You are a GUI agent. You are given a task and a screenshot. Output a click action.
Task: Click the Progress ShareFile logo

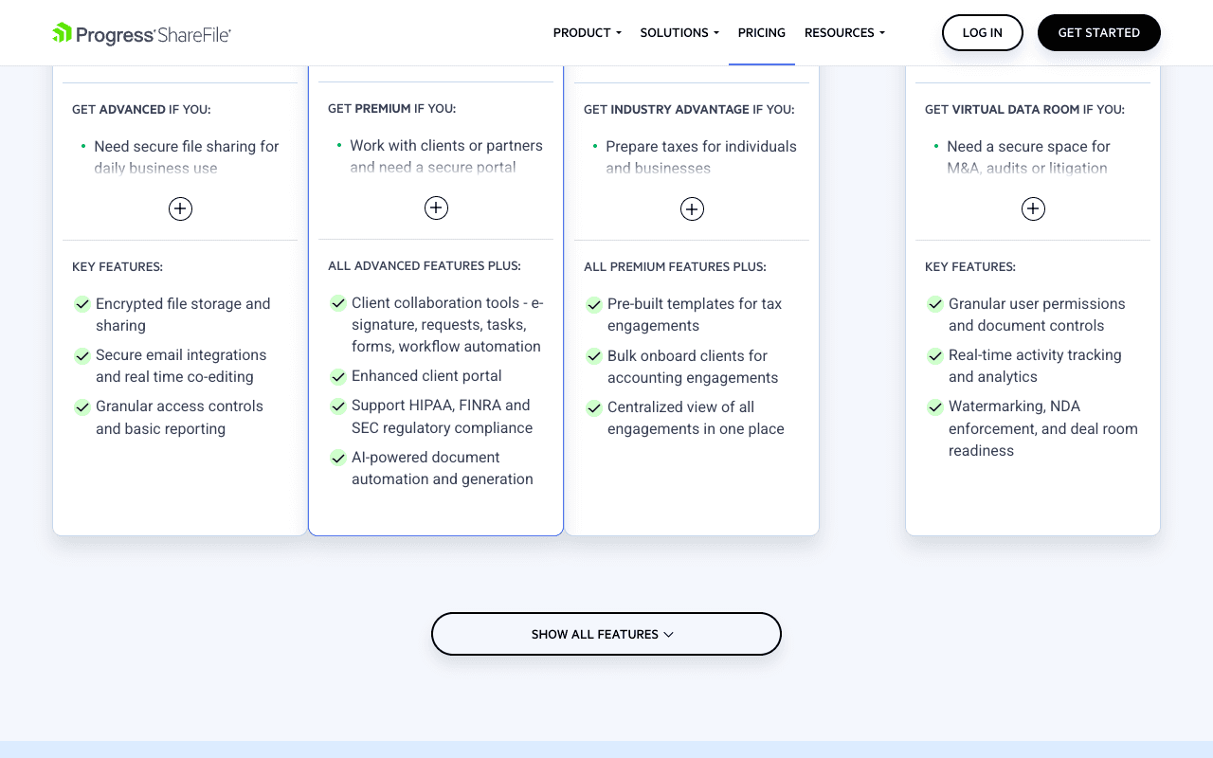coord(142,34)
